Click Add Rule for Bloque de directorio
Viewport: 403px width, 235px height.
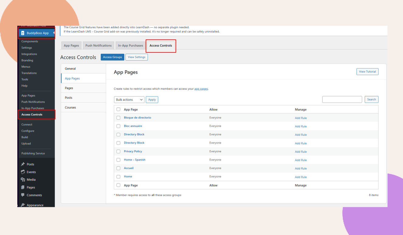point(301,118)
